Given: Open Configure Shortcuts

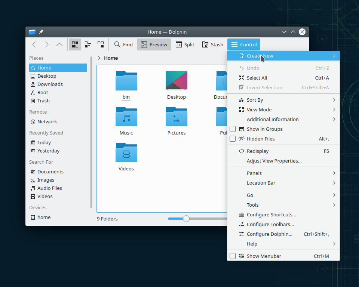Looking at the screenshot, I should pos(283,215).
